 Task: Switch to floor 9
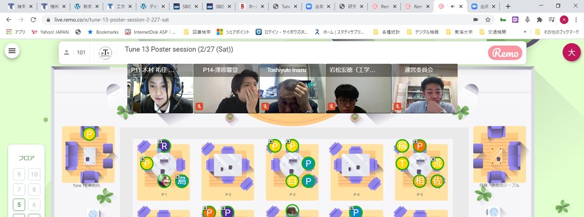point(19,174)
